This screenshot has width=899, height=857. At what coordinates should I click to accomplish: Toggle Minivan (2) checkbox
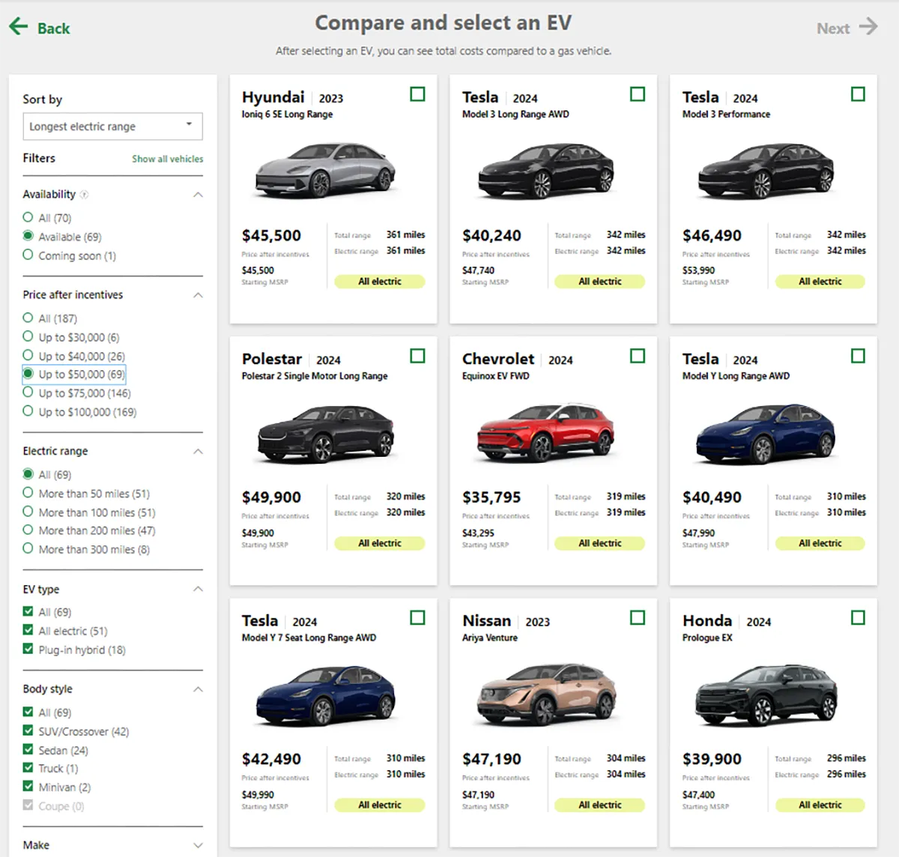[x=28, y=787]
